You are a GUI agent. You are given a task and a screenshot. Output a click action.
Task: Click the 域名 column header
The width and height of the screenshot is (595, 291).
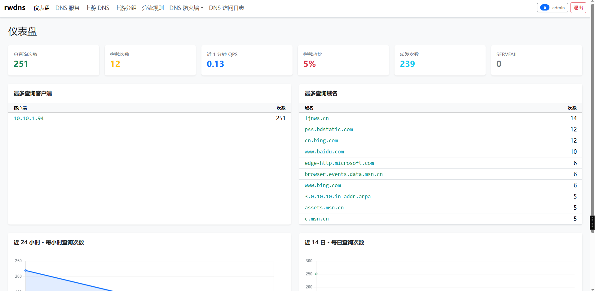click(x=309, y=108)
